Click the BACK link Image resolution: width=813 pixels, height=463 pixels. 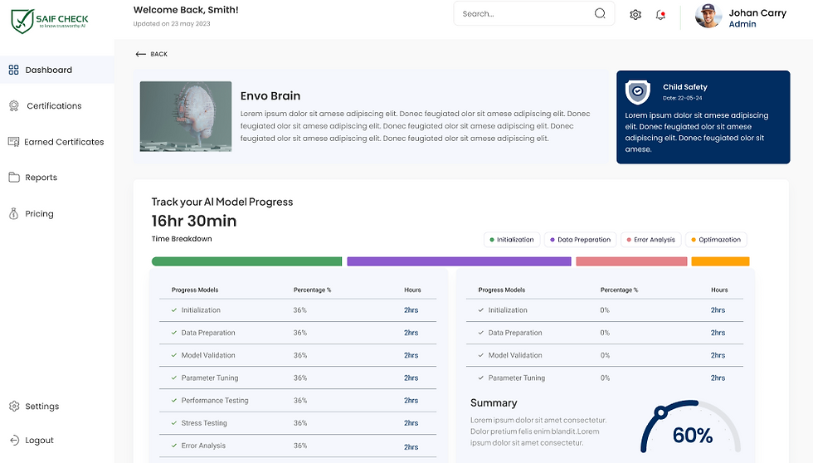coord(151,54)
